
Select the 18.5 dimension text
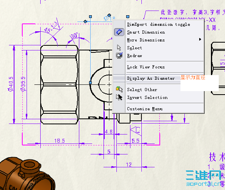pyautogui.click(x=59, y=141)
